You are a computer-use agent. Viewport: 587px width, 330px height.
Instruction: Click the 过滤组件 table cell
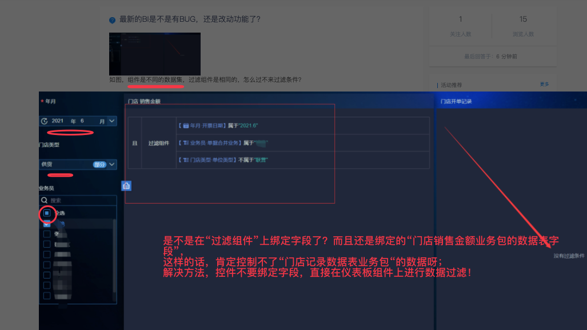159,143
